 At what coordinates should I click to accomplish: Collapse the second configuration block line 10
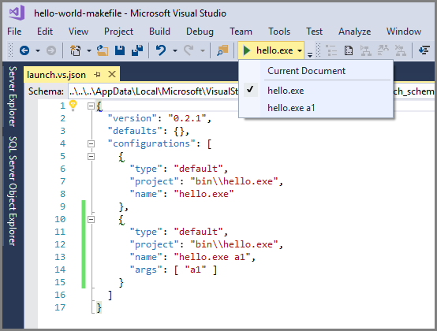91,220
